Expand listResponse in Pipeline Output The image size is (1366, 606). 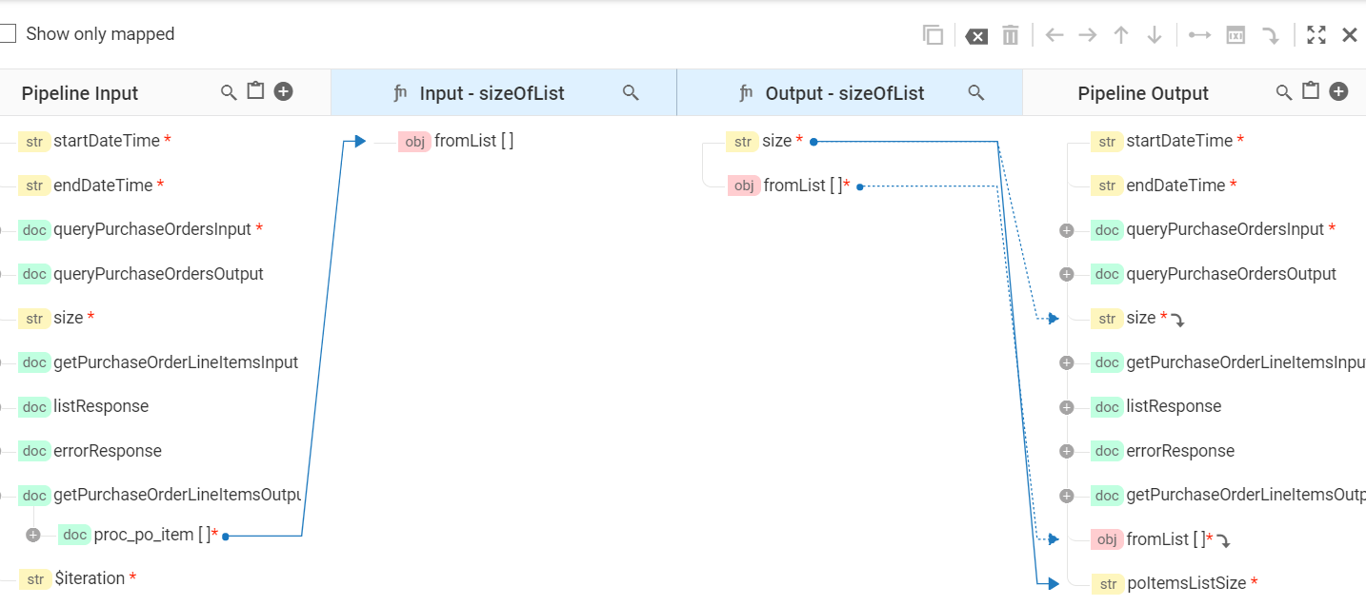pos(1067,407)
